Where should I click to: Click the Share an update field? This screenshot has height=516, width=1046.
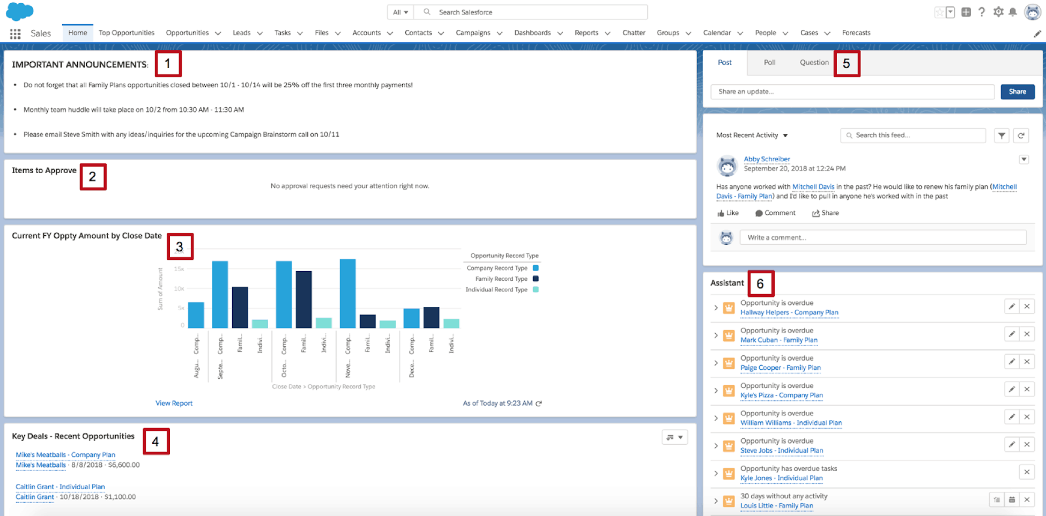click(852, 92)
